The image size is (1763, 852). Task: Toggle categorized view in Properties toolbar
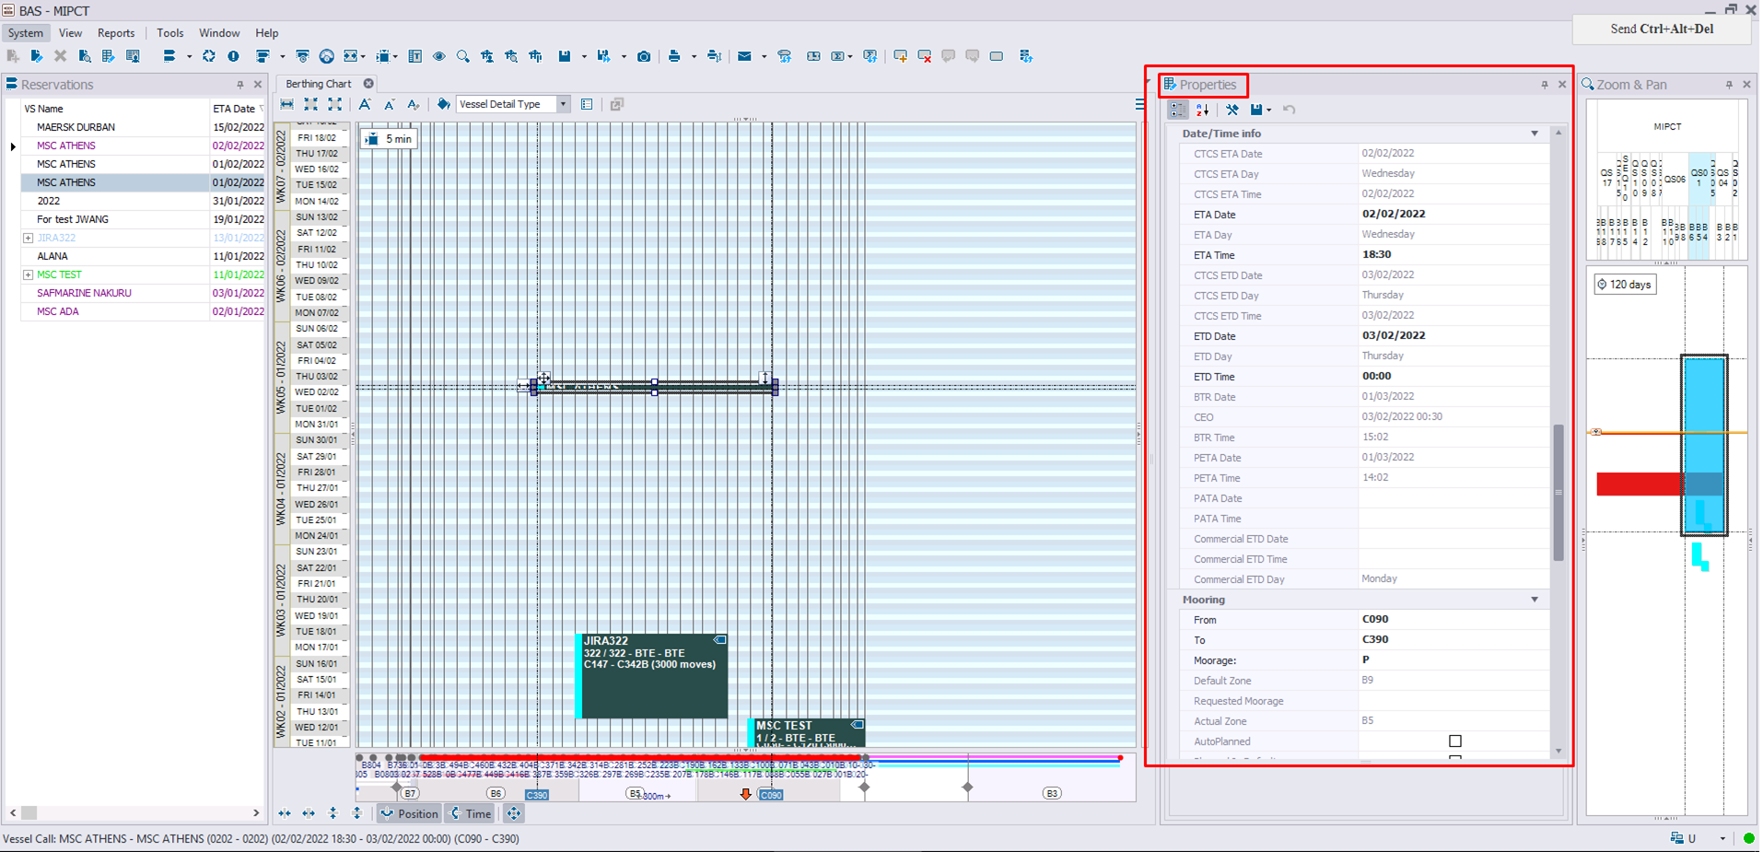pyautogui.click(x=1178, y=110)
